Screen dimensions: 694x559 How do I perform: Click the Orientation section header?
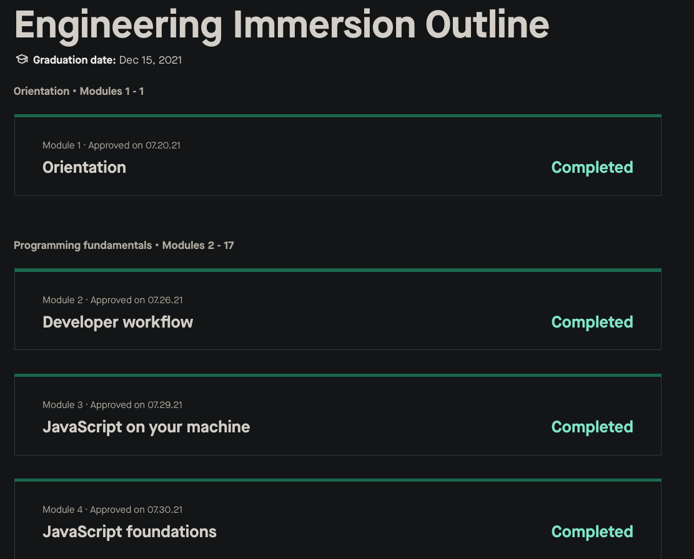tap(41, 91)
